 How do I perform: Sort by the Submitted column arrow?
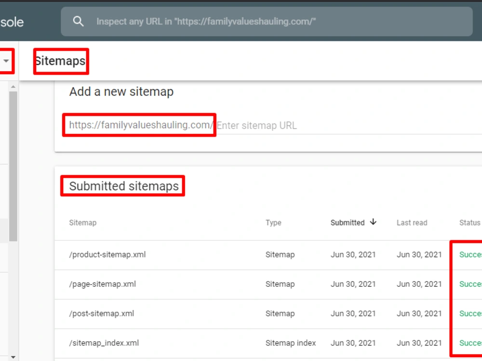coord(373,222)
